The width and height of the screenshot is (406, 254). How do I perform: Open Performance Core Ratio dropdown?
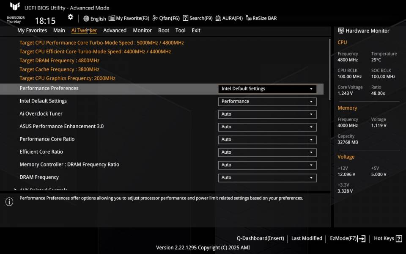(x=267, y=139)
